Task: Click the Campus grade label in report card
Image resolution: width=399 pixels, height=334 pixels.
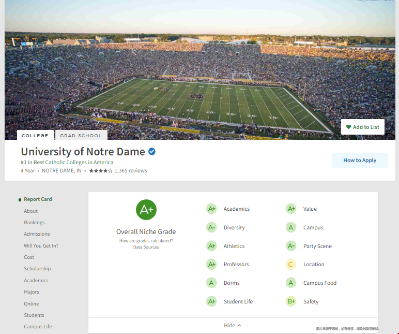Action: [313, 227]
